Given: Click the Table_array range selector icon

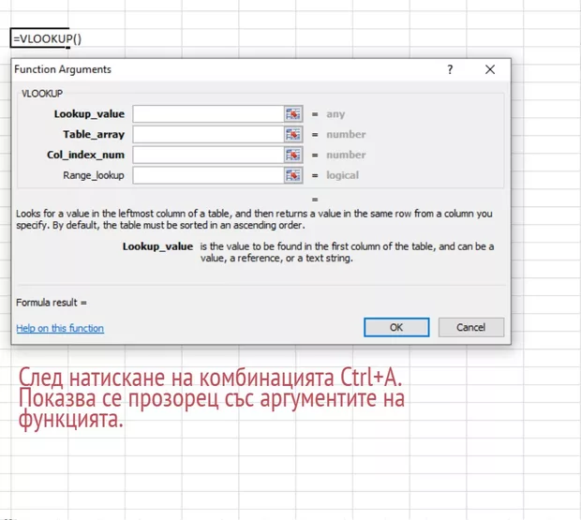Looking at the screenshot, I should tap(293, 134).
